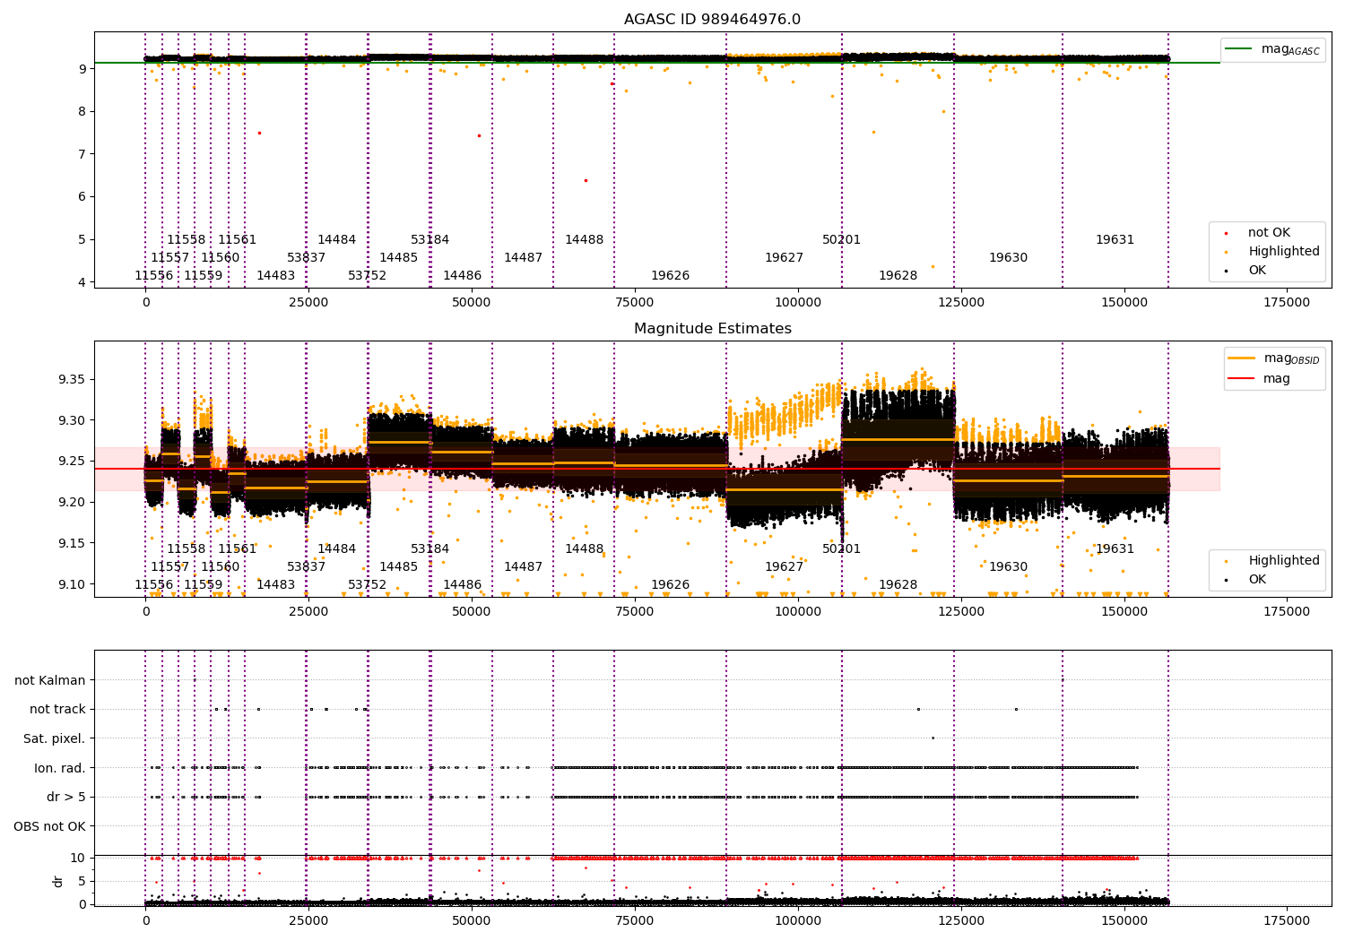
Task: Click the 'OBS not OK' row label
Action: (x=50, y=826)
